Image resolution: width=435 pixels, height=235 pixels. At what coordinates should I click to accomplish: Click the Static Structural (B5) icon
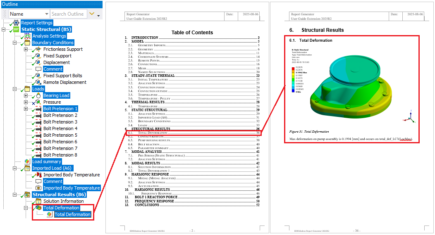(17, 29)
